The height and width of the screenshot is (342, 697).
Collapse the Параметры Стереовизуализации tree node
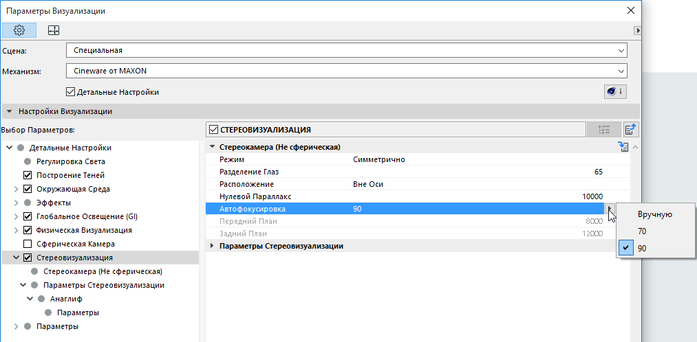[x=23, y=285]
